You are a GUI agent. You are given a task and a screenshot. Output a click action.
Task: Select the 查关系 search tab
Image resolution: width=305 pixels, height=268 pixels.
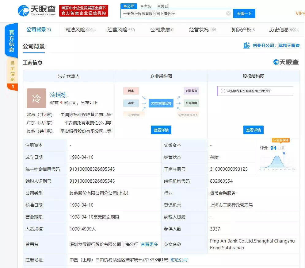162,6
